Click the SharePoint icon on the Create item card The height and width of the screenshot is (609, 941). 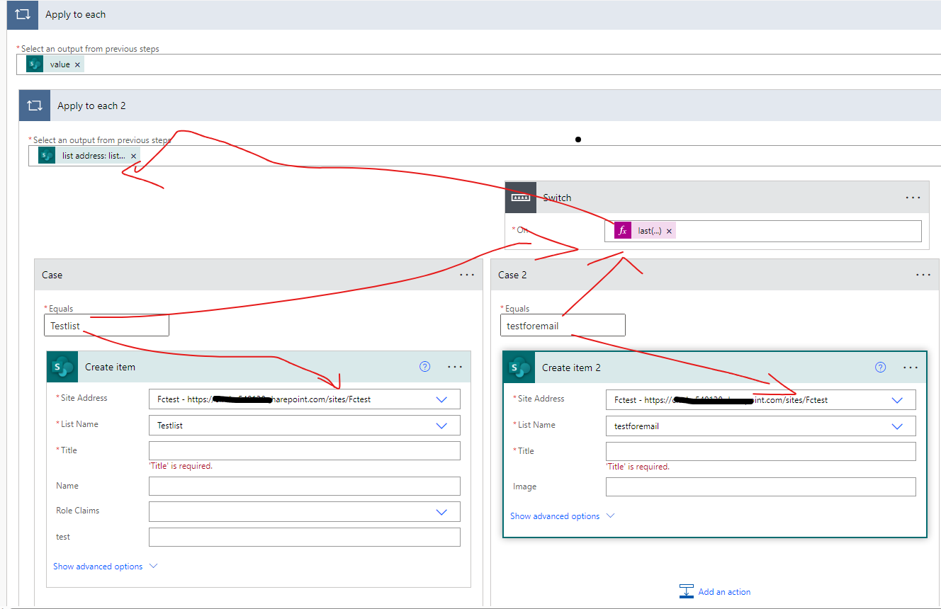[x=62, y=367]
